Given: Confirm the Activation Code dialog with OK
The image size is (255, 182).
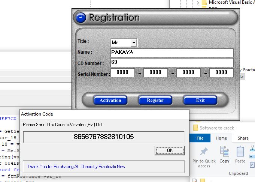Looking at the screenshot, I should (x=170, y=150).
